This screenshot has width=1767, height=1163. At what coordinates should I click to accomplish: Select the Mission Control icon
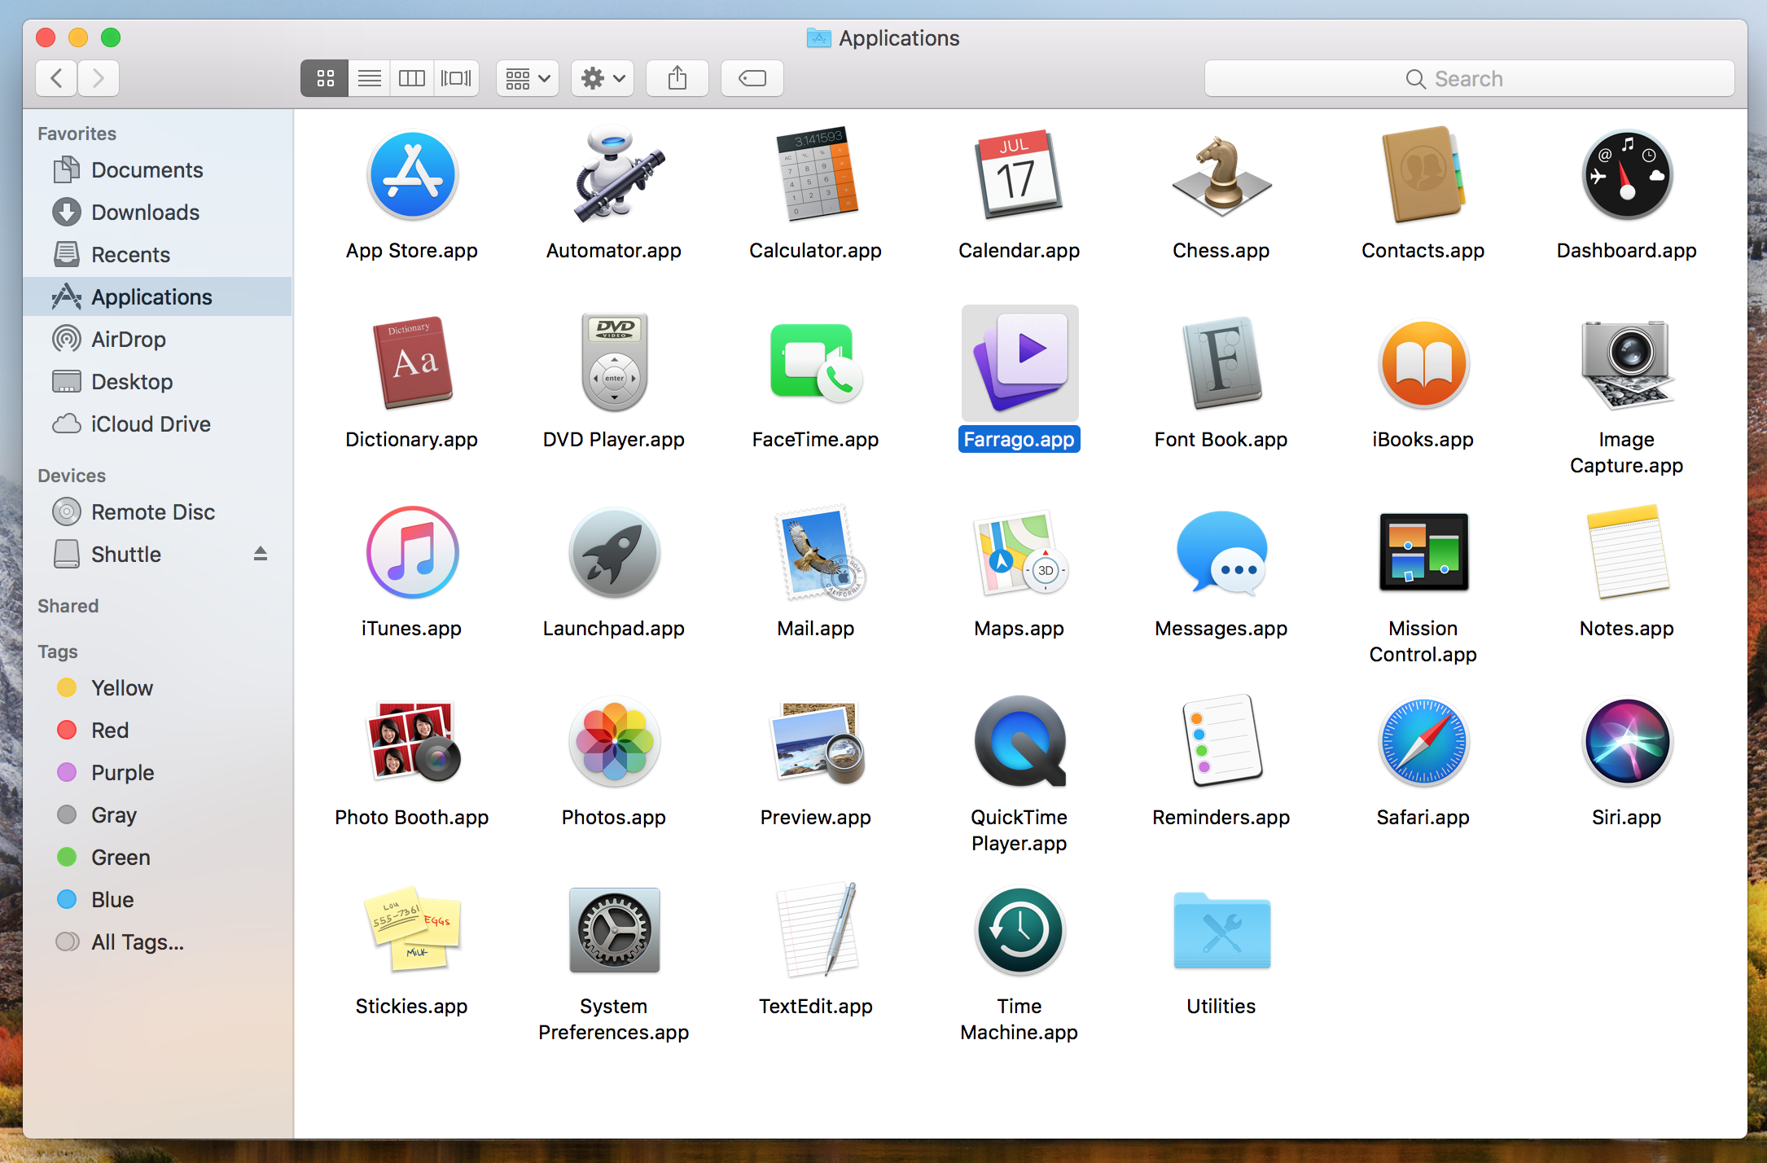(x=1423, y=552)
